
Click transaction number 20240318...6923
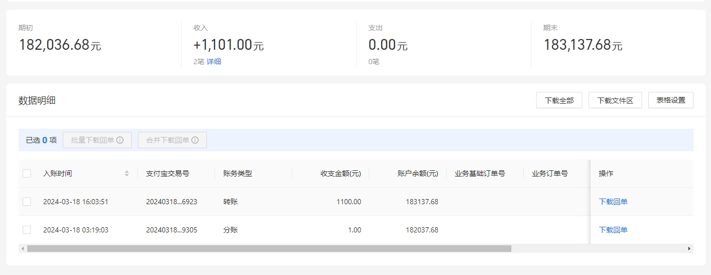[172, 202]
